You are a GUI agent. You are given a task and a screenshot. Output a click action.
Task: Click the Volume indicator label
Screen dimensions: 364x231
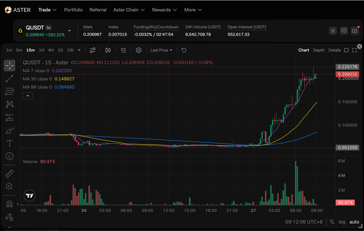point(30,162)
